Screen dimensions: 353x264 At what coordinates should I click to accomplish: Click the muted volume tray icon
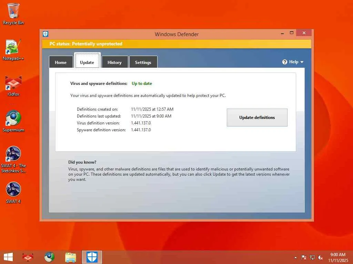[x=320, y=257]
